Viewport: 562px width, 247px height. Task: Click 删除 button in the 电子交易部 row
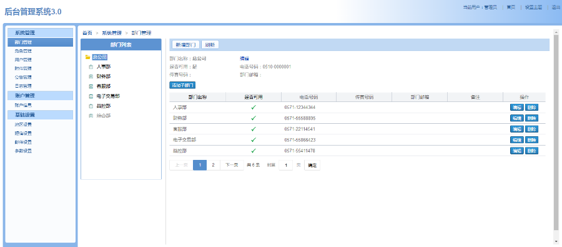point(531,140)
